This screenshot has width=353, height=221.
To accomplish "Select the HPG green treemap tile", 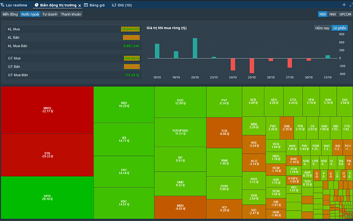I will (47, 197).
